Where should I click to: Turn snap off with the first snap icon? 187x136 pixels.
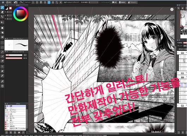tap(33, 2)
